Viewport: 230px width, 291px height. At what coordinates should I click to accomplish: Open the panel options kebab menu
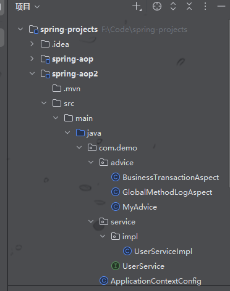205,6
